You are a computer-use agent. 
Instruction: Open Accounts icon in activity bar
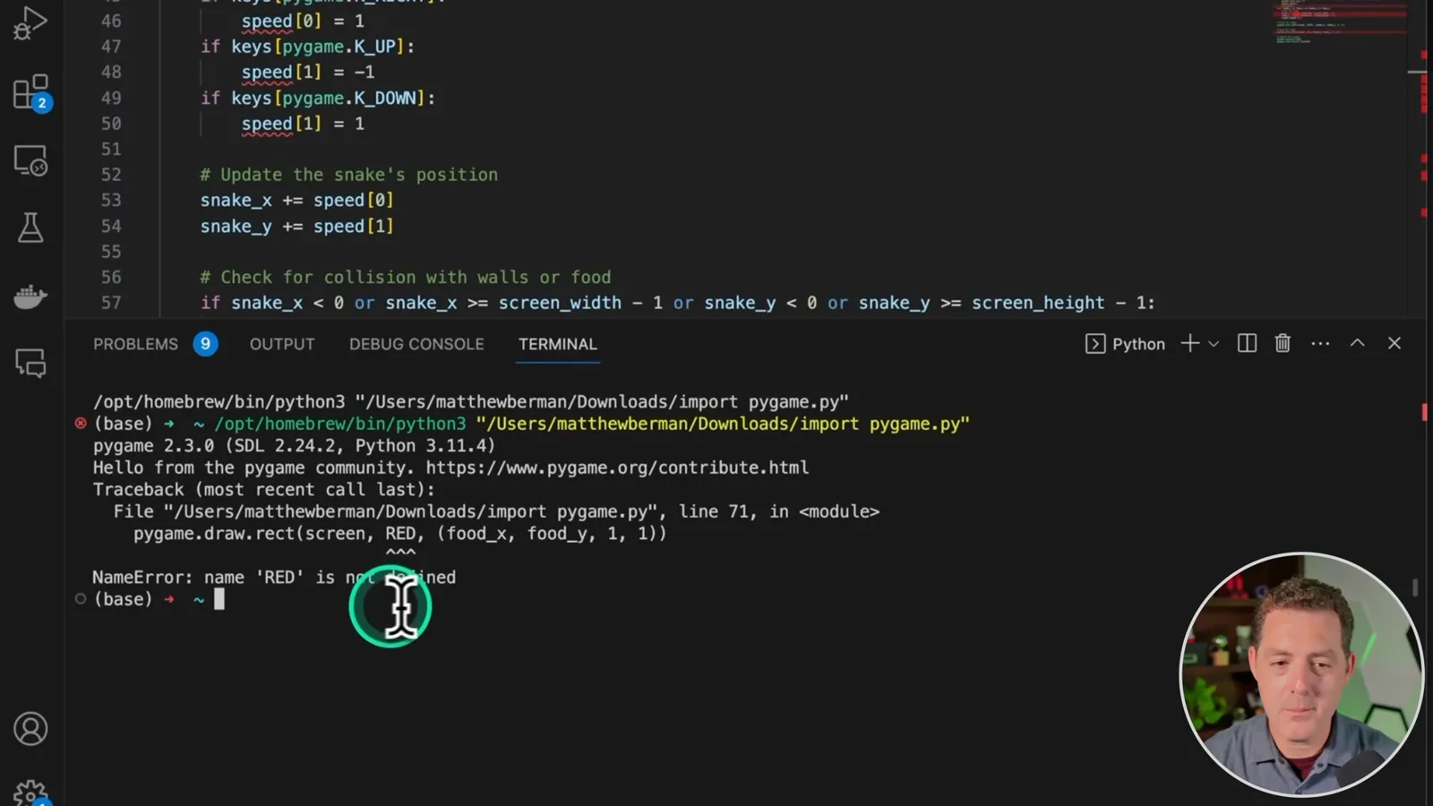[x=30, y=729]
